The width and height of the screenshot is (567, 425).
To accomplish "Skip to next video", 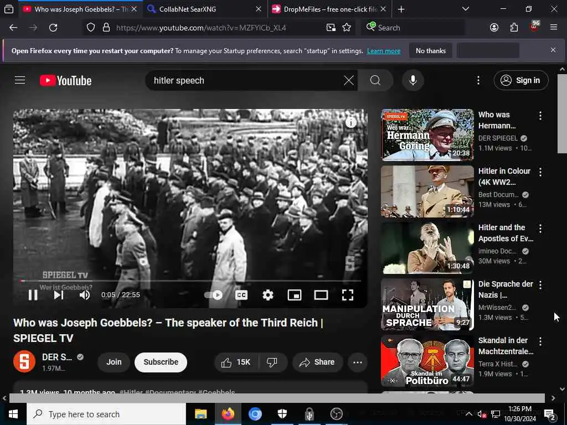I will click(x=59, y=295).
